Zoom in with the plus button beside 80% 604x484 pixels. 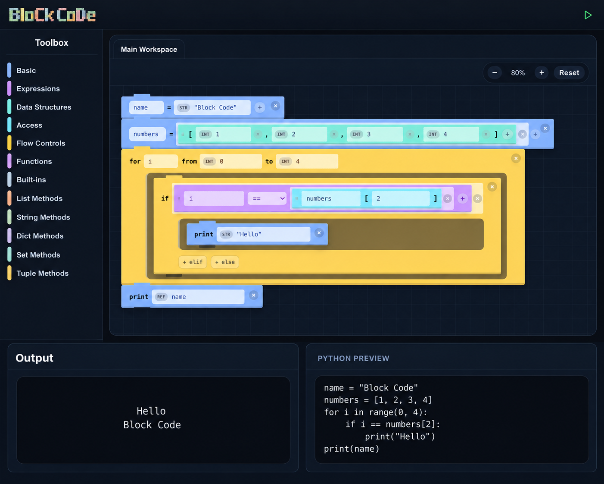tap(542, 72)
